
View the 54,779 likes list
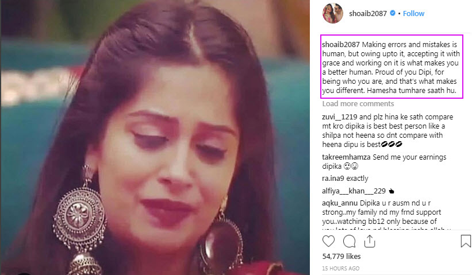pos(341,257)
